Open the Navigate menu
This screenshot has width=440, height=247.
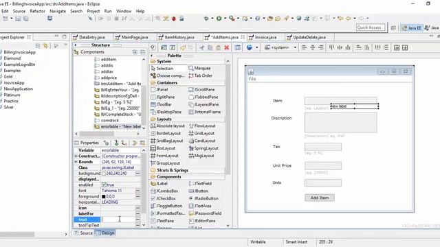tap(58, 11)
